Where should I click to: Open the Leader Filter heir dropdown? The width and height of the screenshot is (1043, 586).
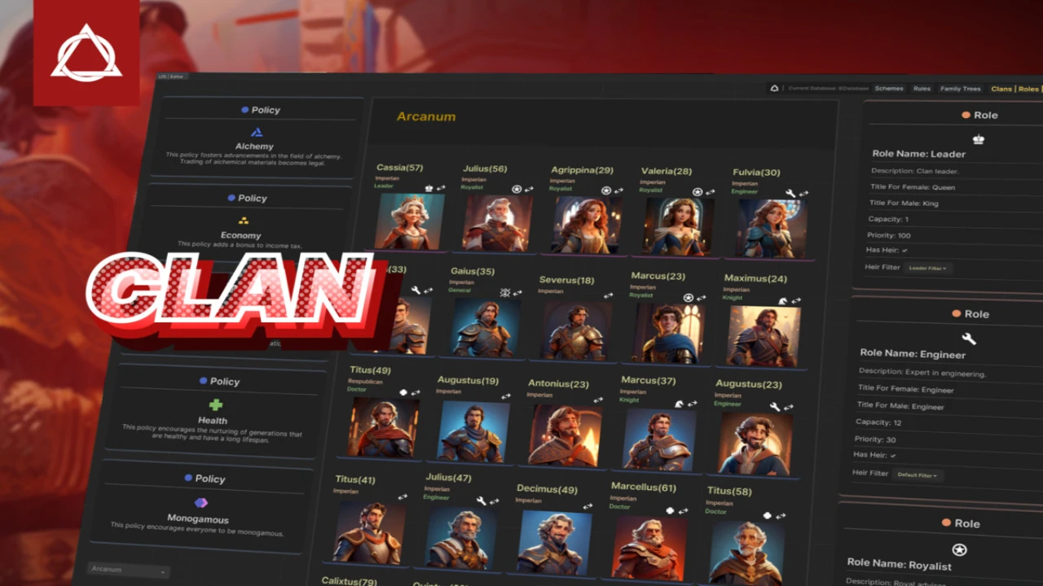point(927,268)
